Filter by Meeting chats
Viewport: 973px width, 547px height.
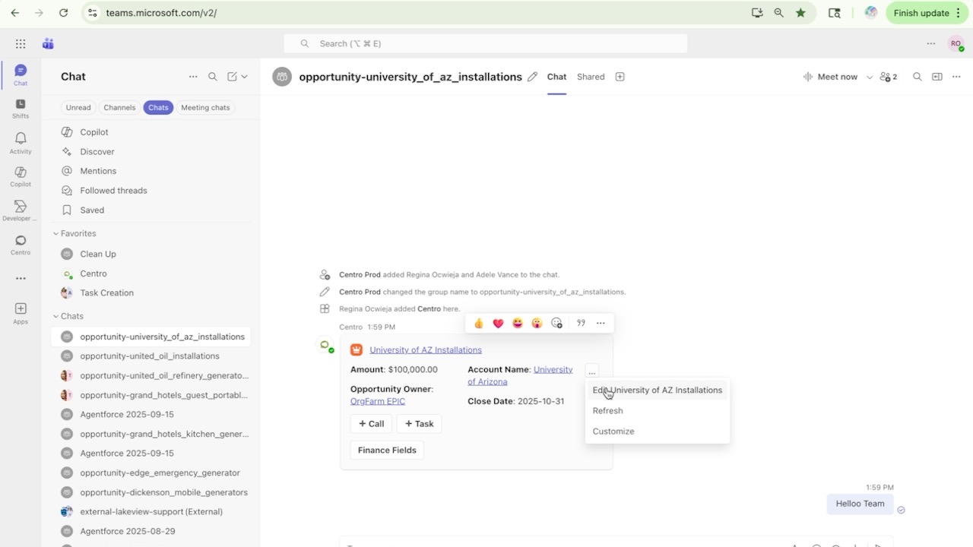pos(205,108)
